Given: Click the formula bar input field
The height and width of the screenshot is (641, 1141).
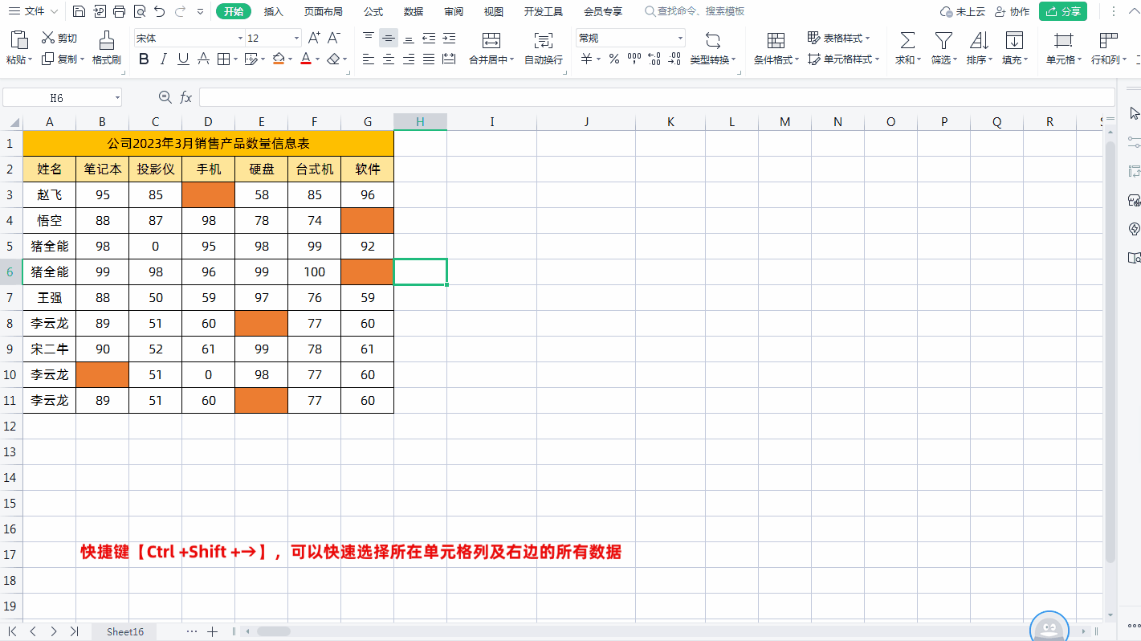Looking at the screenshot, I should tap(657, 97).
